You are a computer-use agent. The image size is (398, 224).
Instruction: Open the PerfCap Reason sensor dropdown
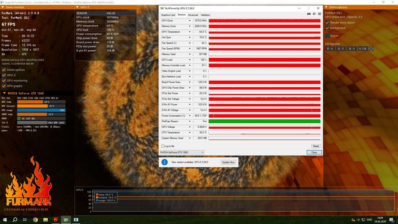click(189, 121)
